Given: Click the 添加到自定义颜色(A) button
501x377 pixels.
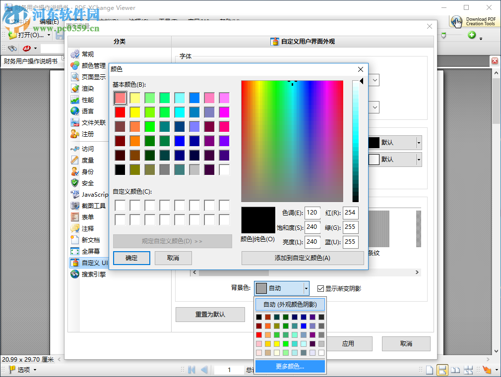Looking at the screenshot, I should coord(303,258).
